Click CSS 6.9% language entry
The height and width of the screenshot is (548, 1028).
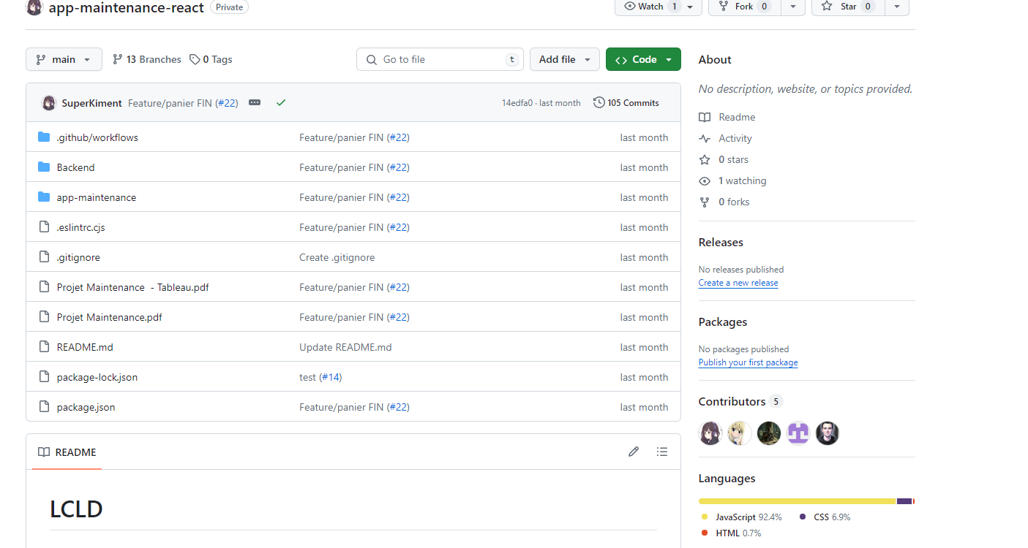click(x=825, y=517)
